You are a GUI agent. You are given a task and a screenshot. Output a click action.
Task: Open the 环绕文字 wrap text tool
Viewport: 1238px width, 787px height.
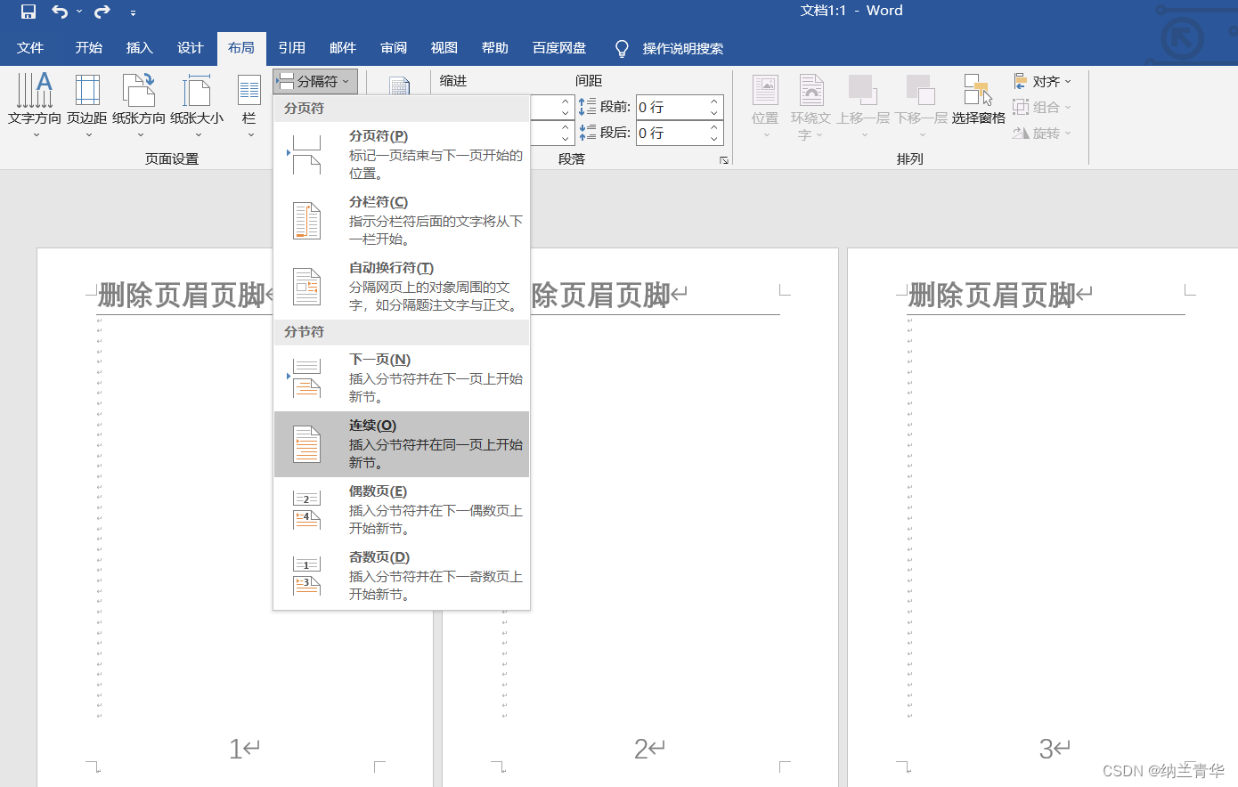tap(810, 105)
